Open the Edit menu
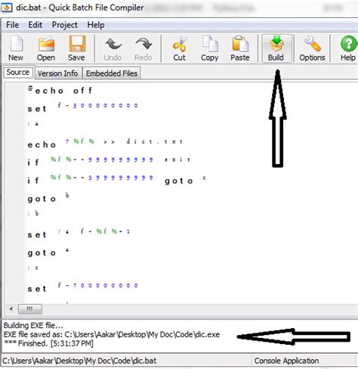 (35, 25)
